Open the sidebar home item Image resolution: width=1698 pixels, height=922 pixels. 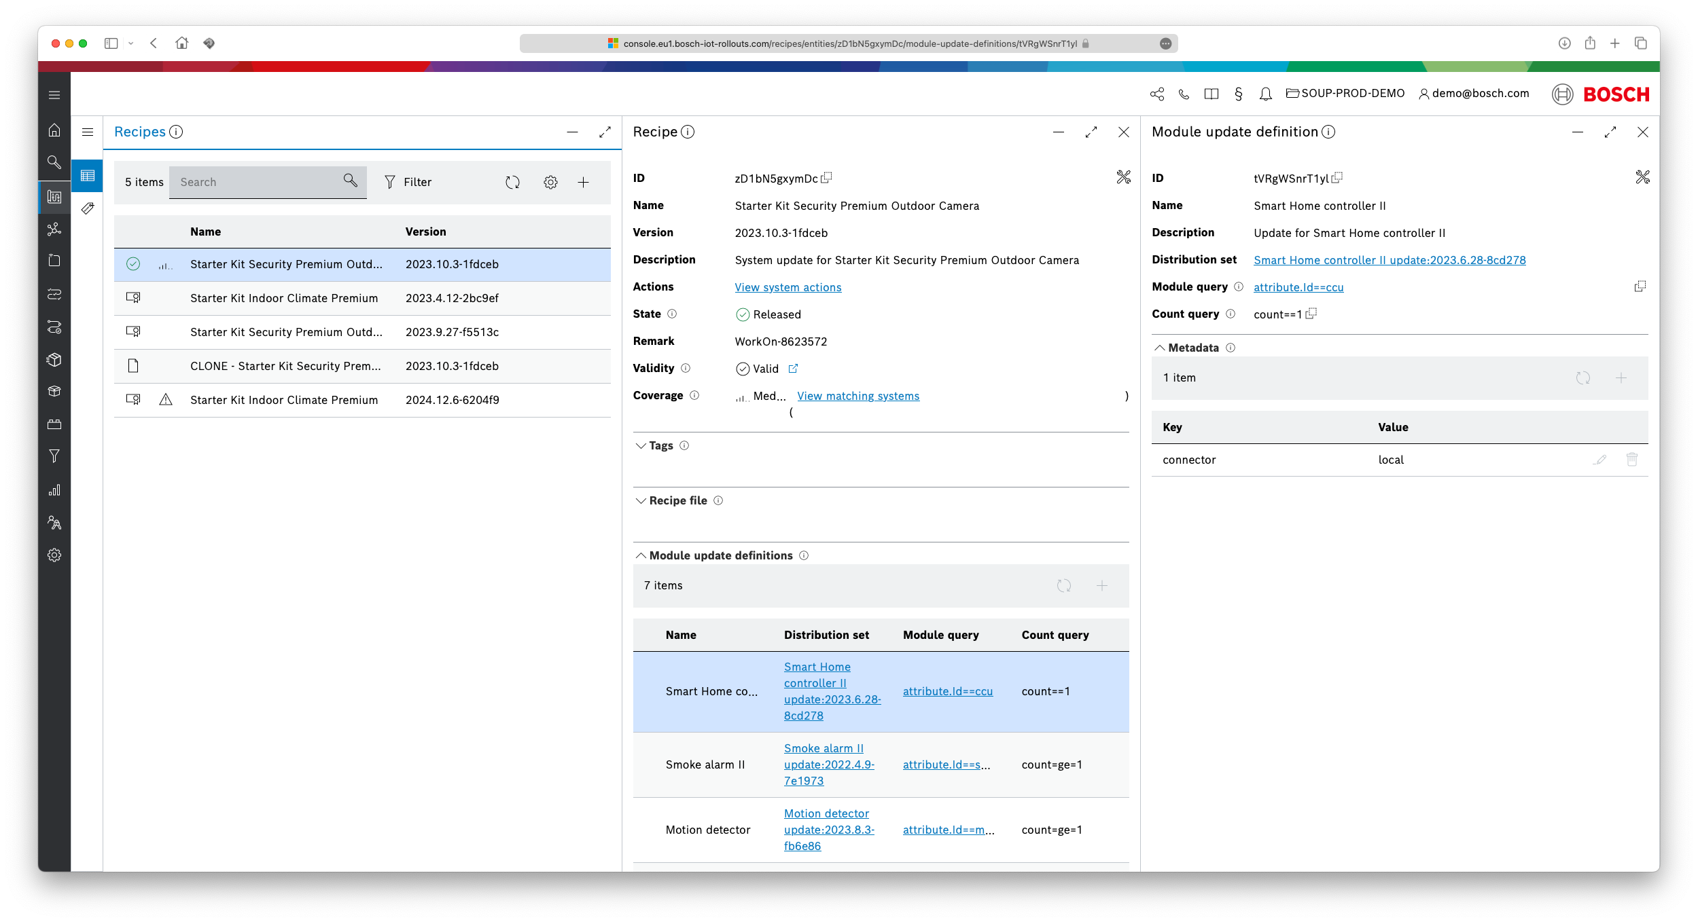[54, 130]
